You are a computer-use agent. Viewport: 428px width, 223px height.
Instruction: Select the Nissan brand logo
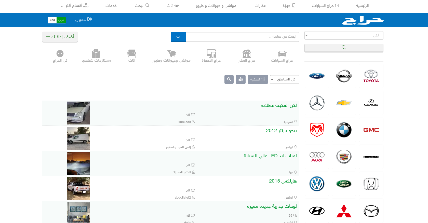(x=344, y=76)
